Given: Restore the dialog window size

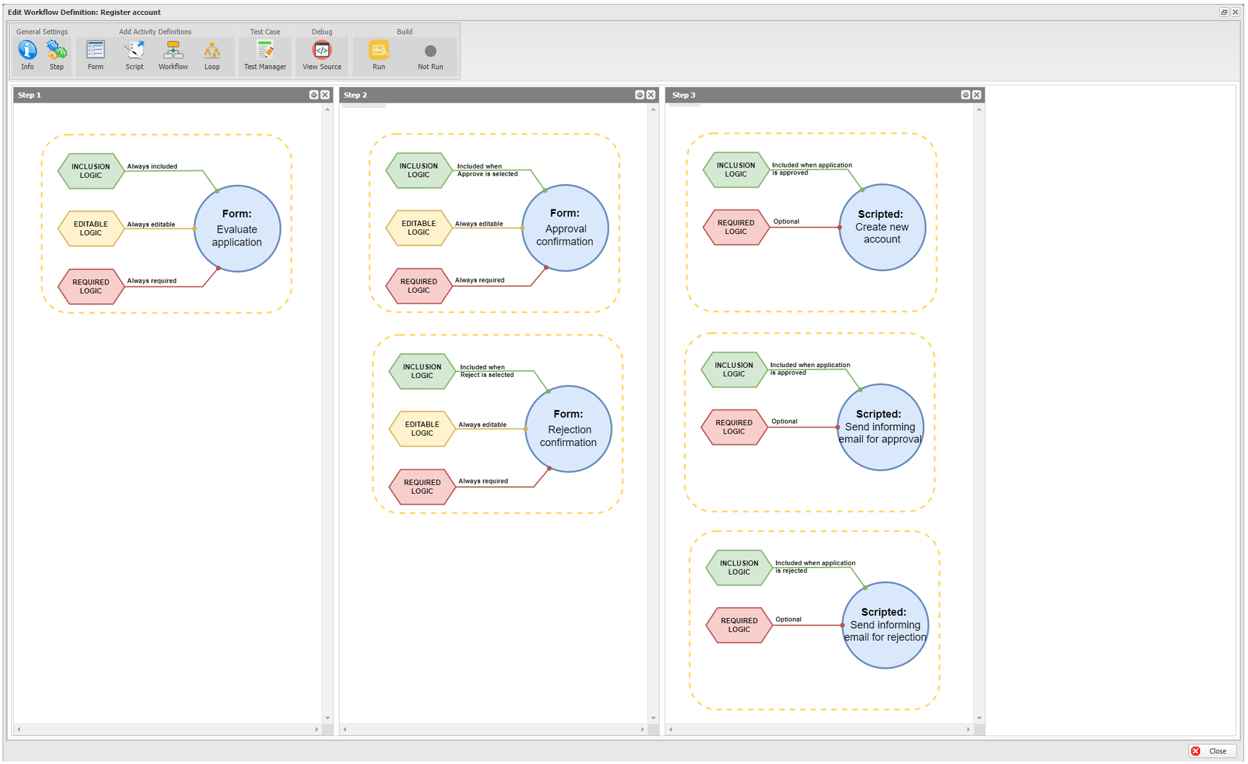Looking at the screenshot, I should tap(1224, 12).
